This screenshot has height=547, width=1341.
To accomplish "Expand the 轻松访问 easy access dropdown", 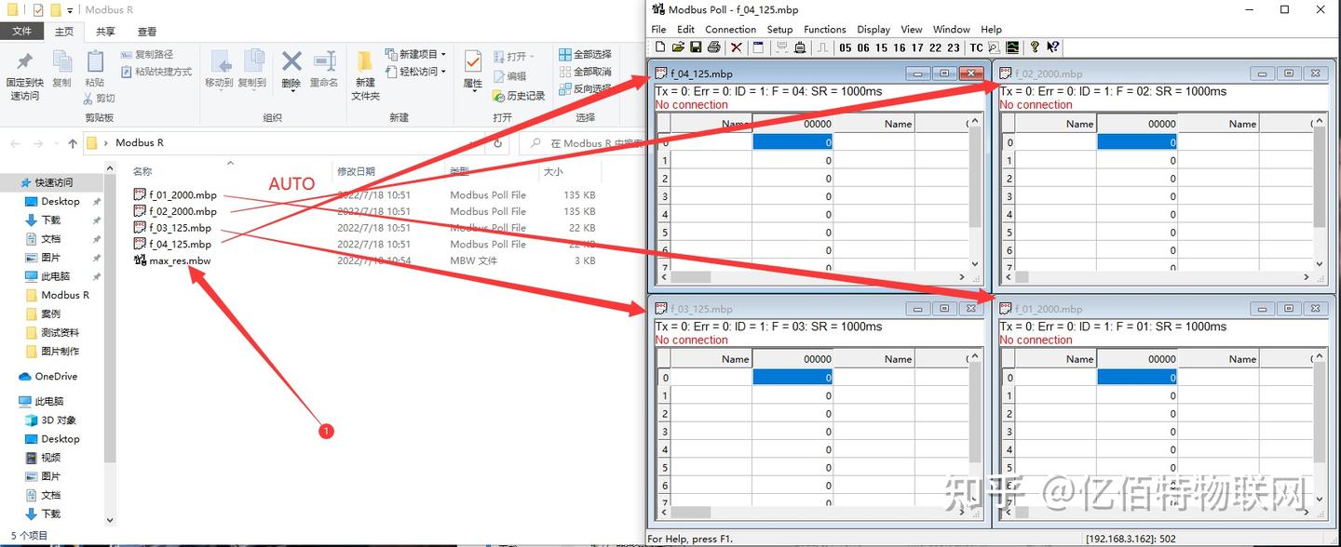I will point(444,72).
